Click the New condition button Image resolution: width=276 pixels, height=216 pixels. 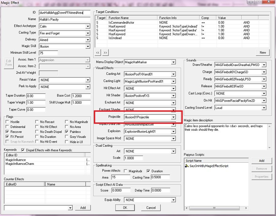point(263,52)
